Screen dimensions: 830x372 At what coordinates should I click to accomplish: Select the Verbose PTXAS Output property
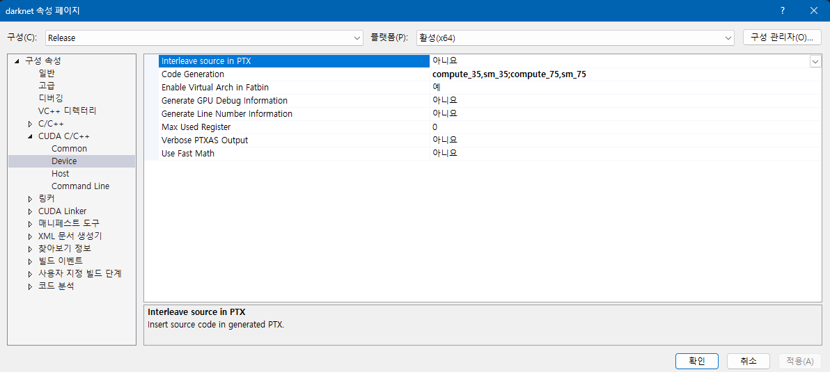(x=294, y=140)
